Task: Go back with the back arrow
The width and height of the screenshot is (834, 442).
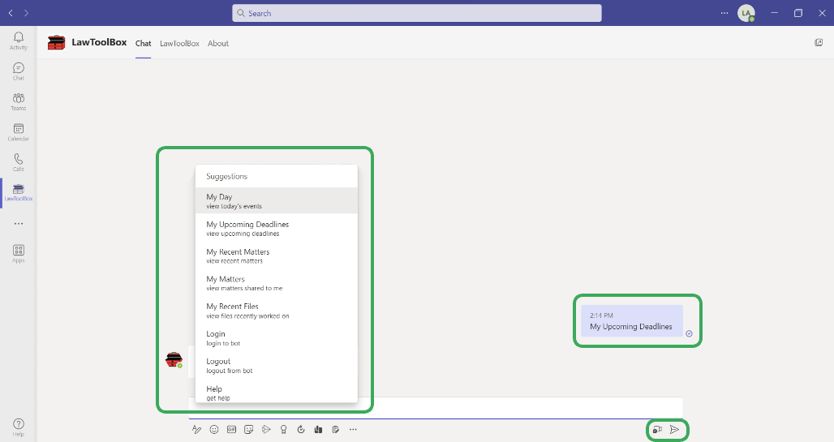Action: coord(11,13)
